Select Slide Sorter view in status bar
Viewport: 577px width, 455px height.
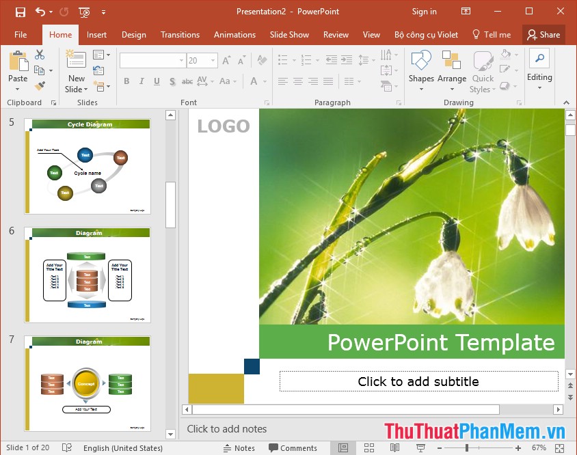369,447
